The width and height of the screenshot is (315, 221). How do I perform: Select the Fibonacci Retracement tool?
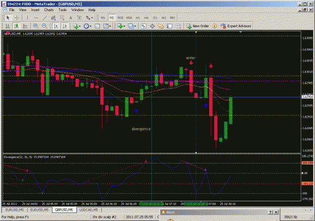pos(62,18)
